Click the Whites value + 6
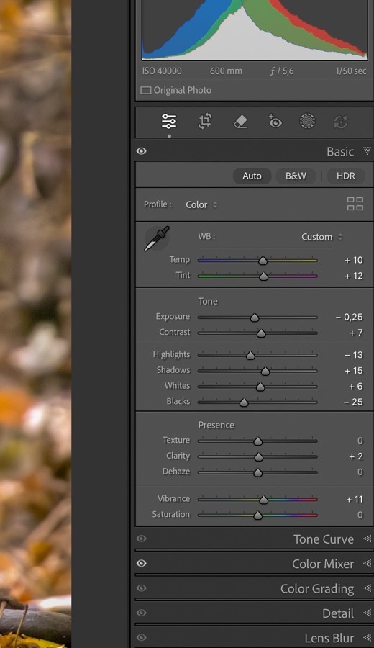The image size is (374, 648). tap(356, 386)
